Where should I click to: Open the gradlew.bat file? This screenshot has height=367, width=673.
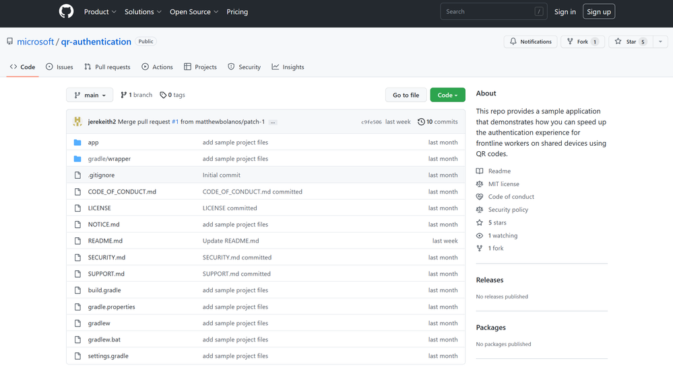point(104,339)
